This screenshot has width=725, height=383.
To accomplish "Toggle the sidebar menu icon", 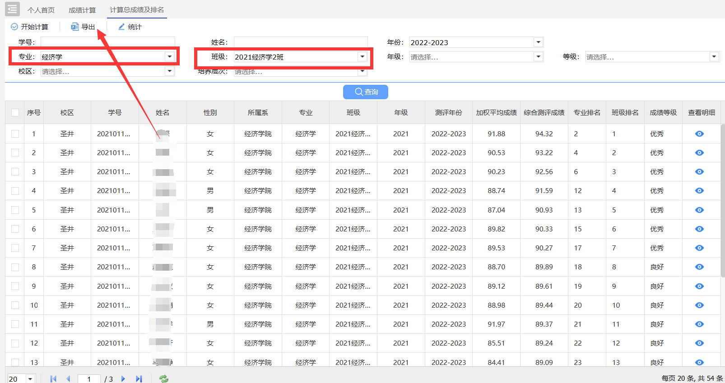I will click(12, 9).
